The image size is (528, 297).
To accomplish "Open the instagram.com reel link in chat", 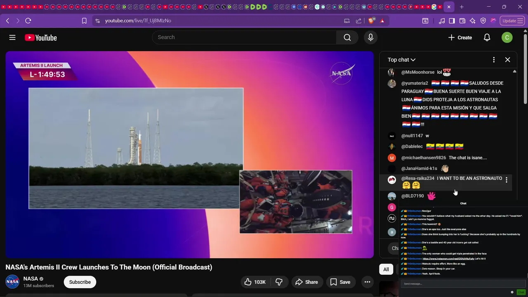I will [448, 259].
